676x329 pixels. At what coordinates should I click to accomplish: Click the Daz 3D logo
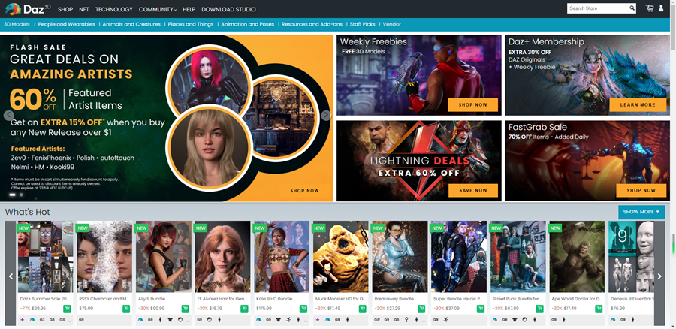point(26,9)
